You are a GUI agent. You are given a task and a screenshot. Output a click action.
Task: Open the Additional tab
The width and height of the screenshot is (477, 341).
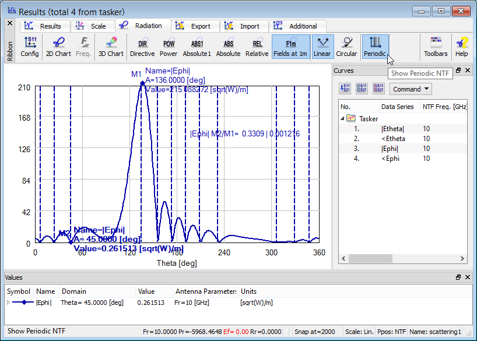click(297, 26)
